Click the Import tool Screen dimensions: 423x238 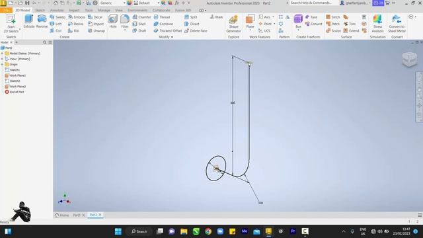click(96, 24)
